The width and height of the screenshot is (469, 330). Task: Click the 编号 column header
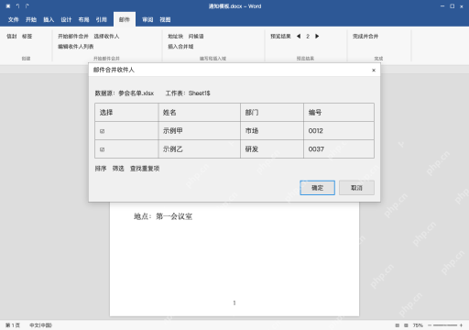coord(339,113)
